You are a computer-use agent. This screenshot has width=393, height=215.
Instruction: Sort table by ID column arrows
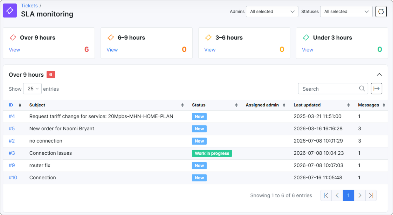coord(20,105)
